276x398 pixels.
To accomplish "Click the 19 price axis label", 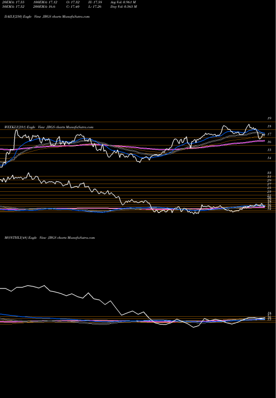I will 269,118.
